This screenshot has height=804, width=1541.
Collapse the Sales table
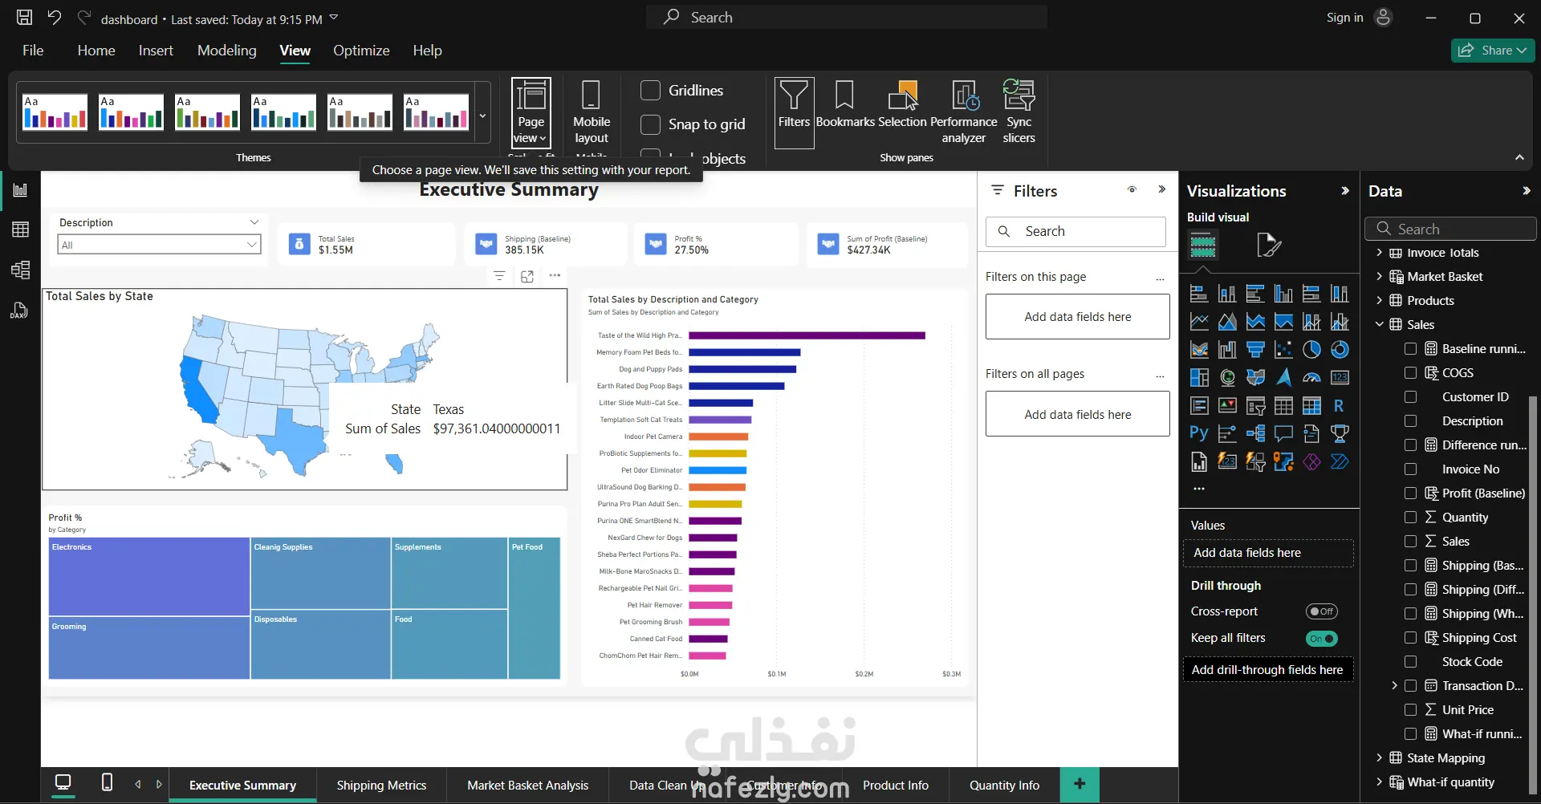(x=1379, y=325)
